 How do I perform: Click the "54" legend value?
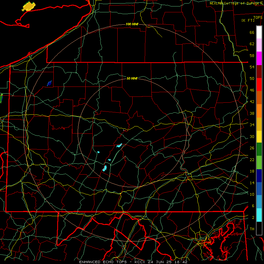[252, 67]
